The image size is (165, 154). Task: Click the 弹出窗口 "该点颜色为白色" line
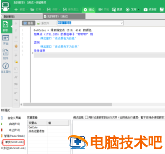tap(58, 38)
